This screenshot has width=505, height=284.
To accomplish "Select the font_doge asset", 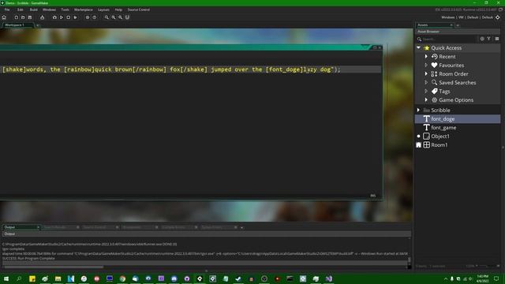I will point(458,119).
